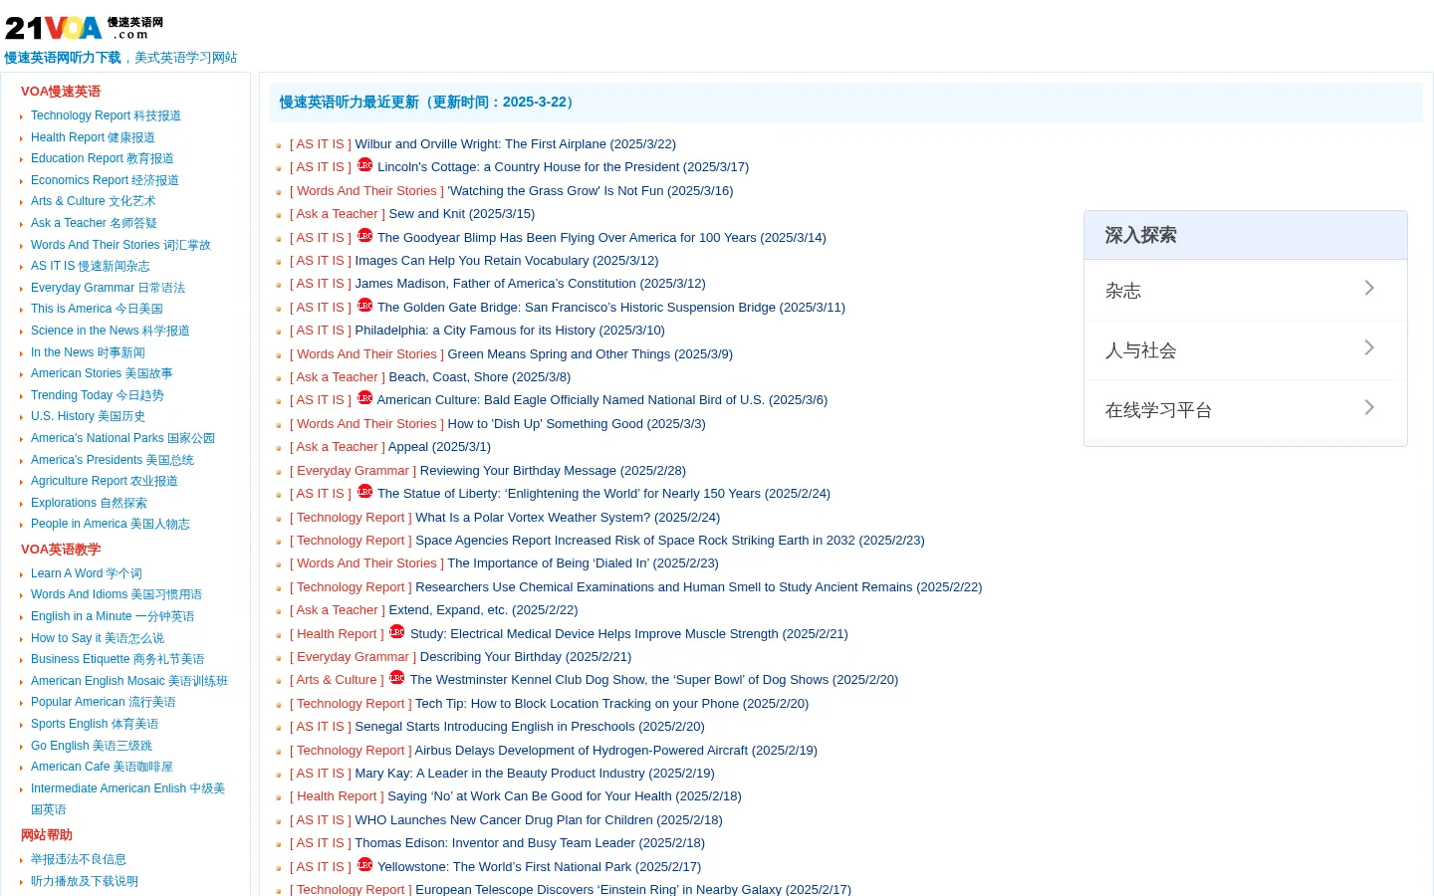Open Popular American 流行美语 link

[103, 702]
